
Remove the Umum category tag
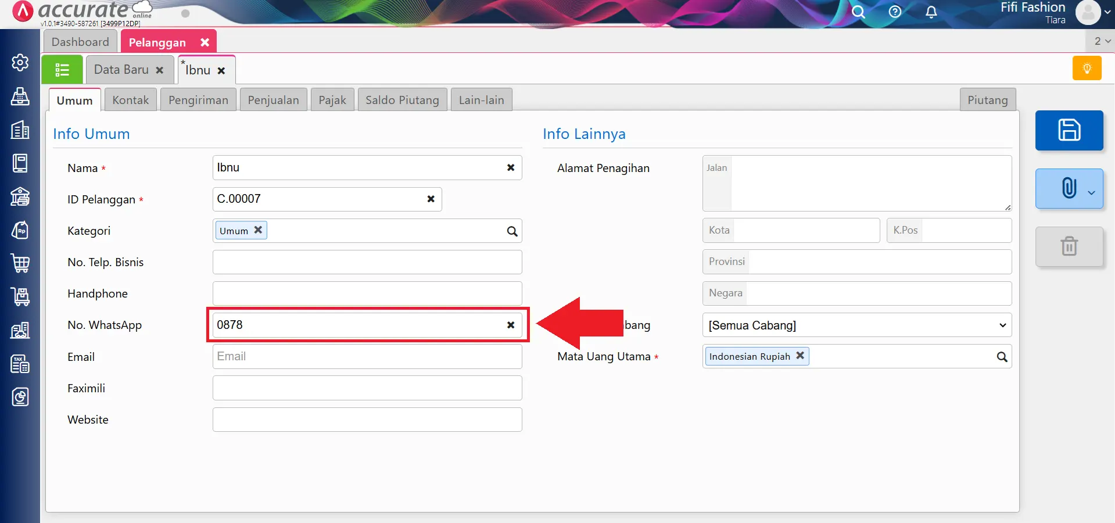[x=258, y=230]
